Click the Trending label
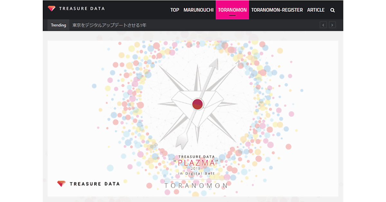386x202 pixels. click(x=58, y=25)
